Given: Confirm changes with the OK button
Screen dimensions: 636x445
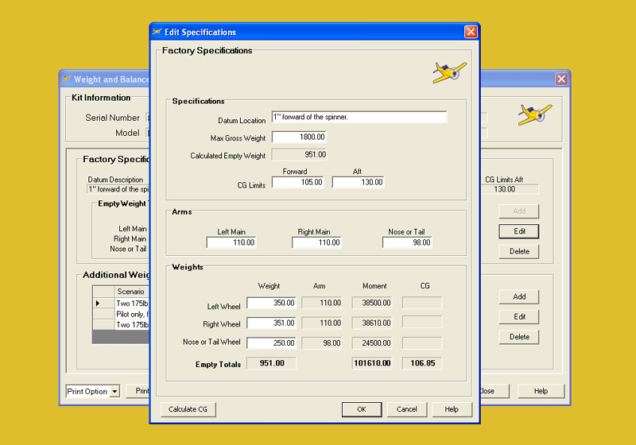Looking at the screenshot, I should point(361,409).
